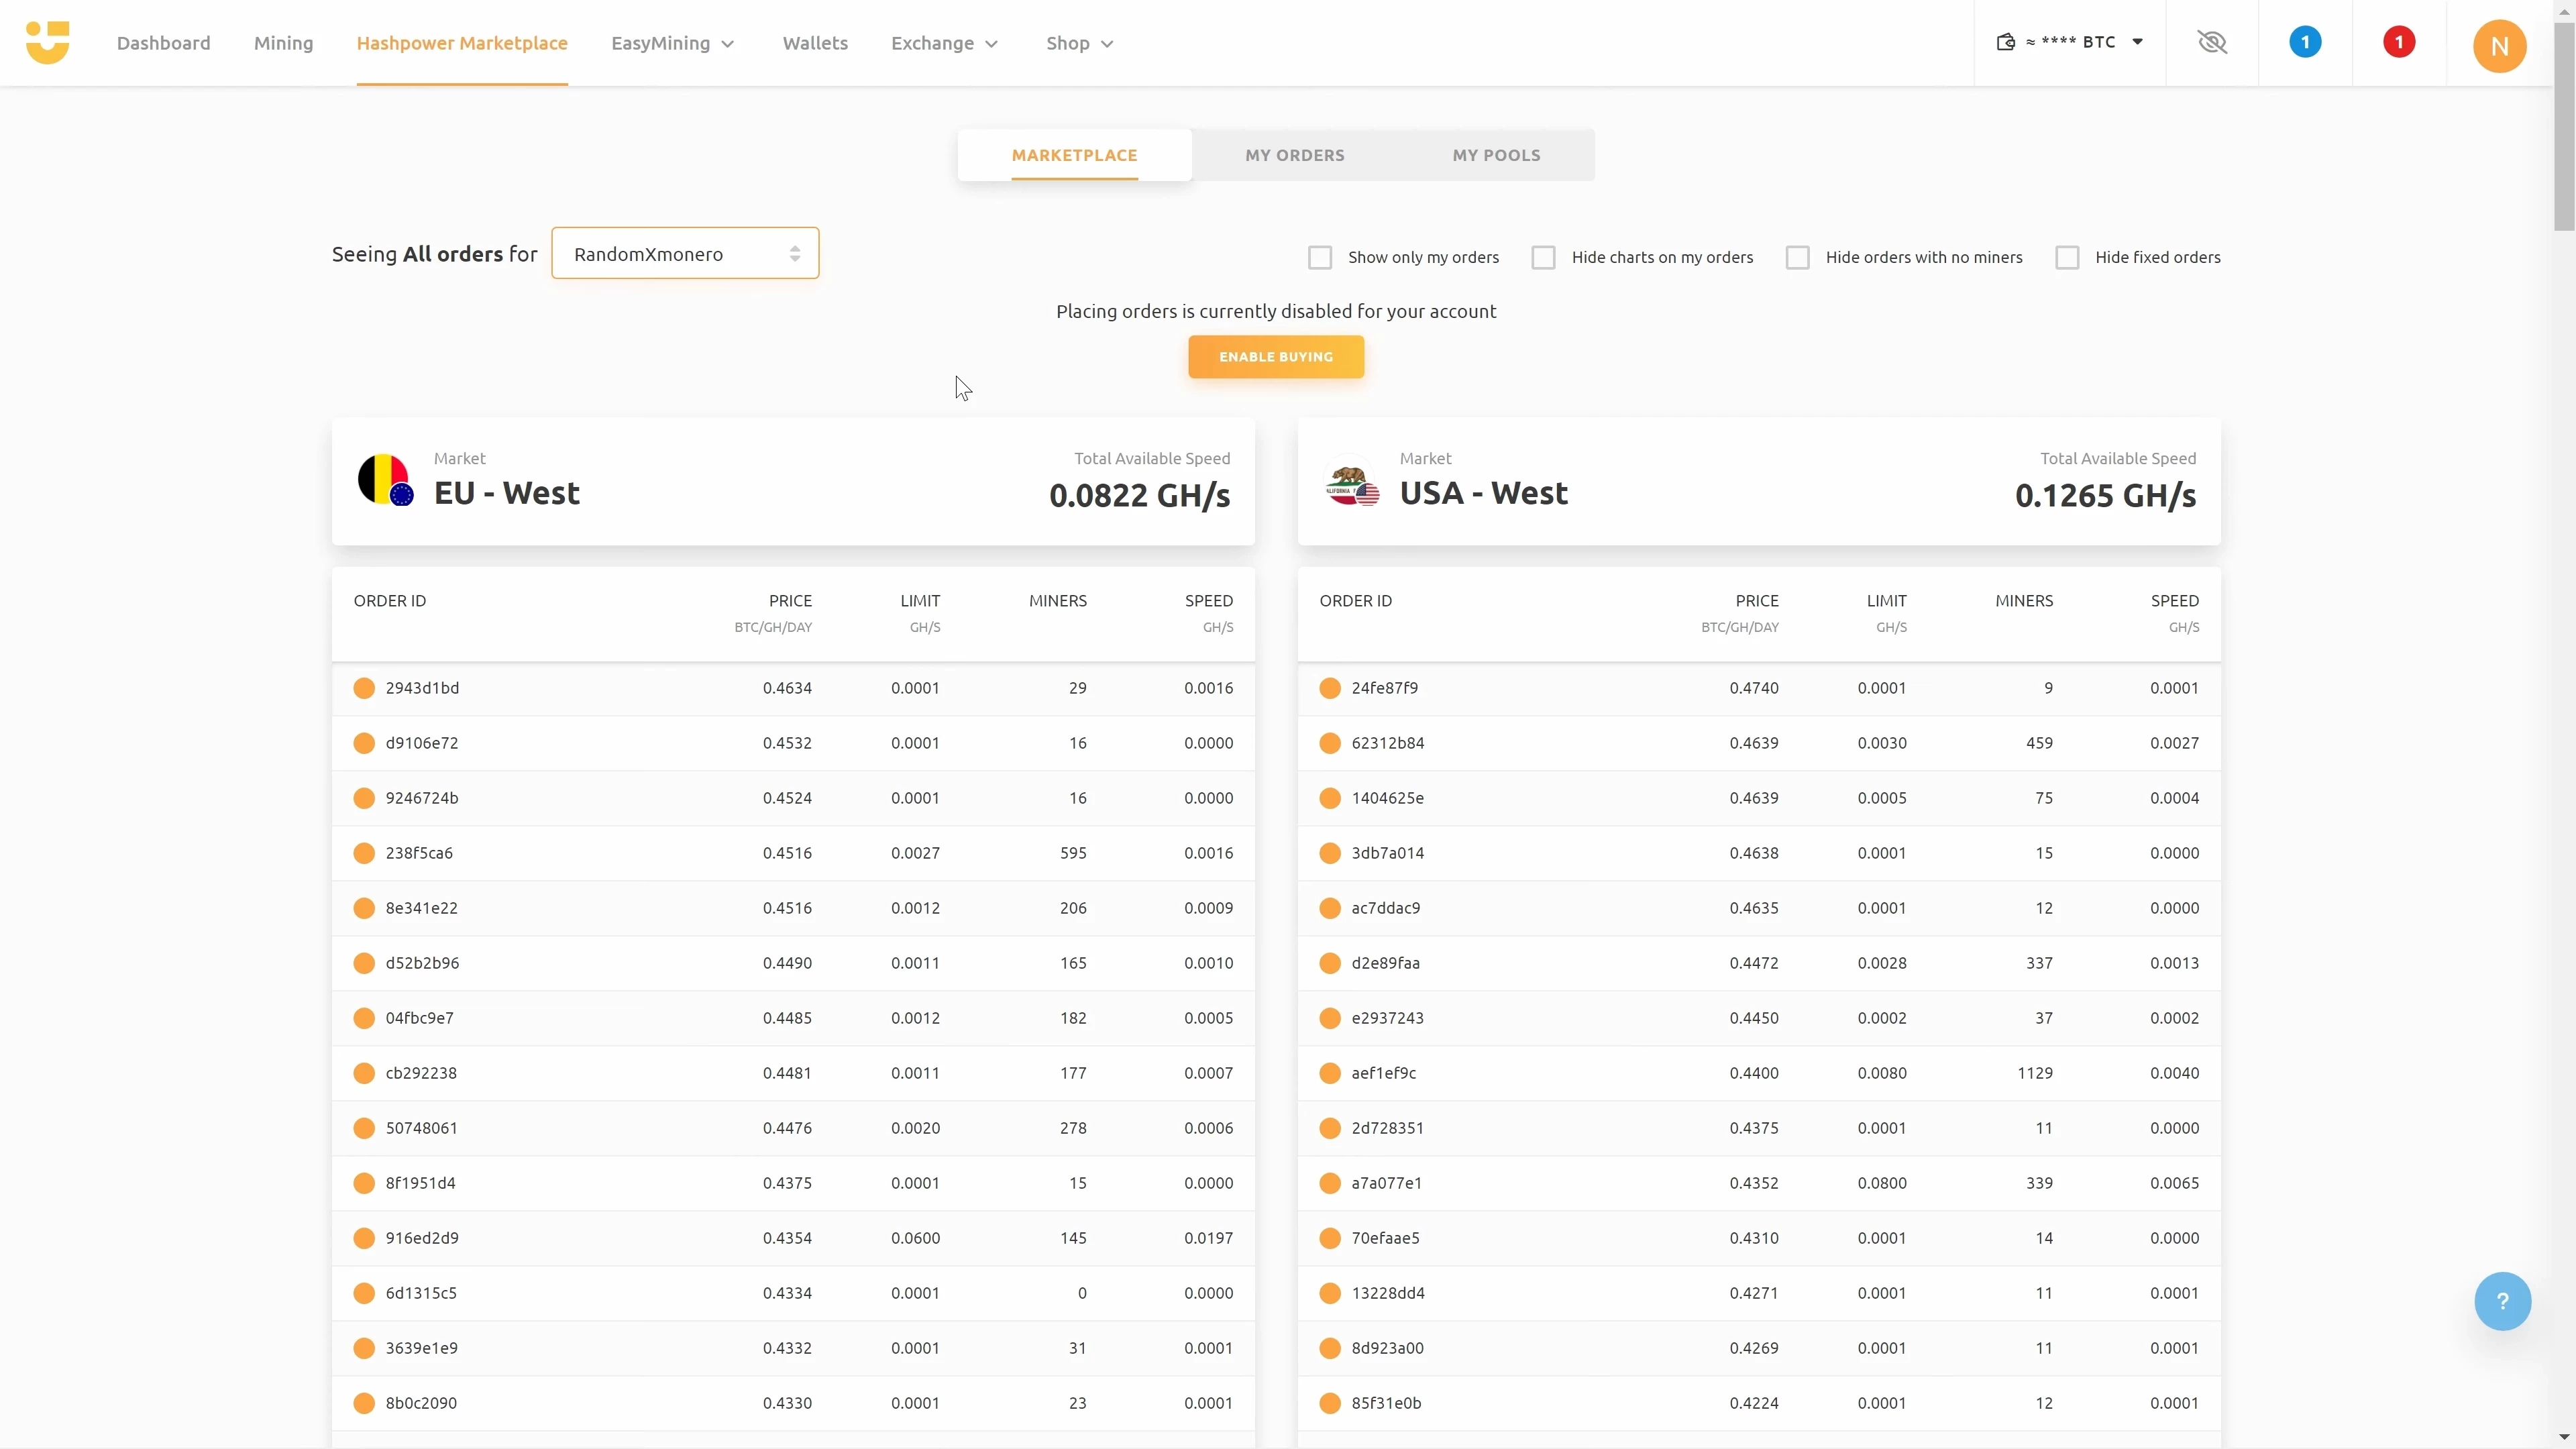This screenshot has width=2576, height=1449.
Task: Check Show only my orders
Action: pos(1320,257)
